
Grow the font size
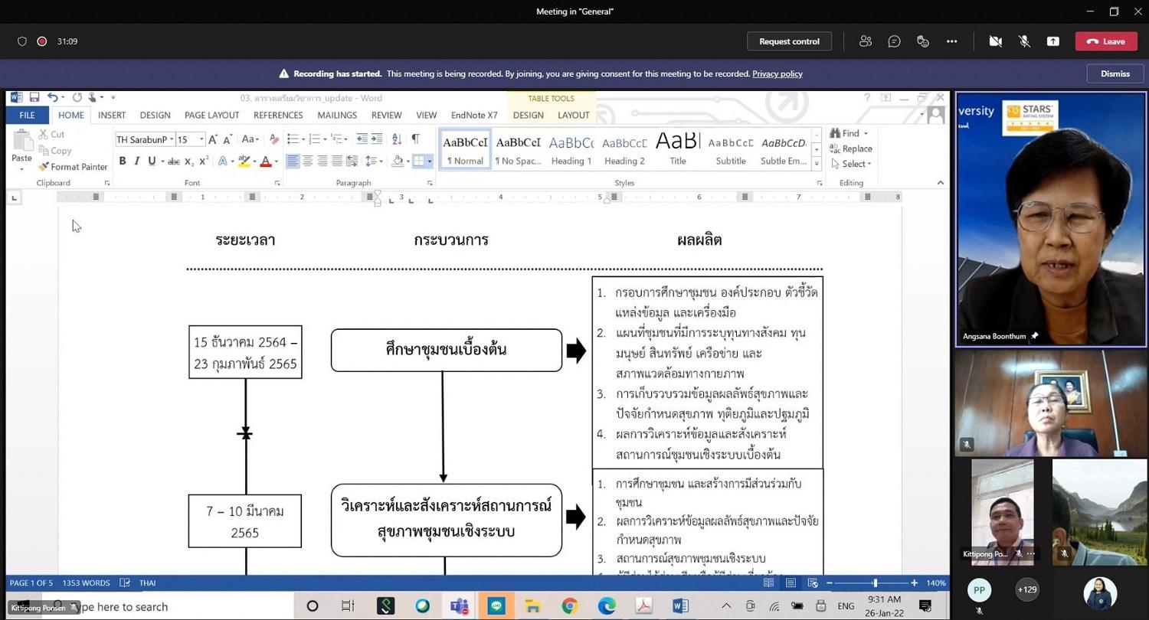[x=213, y=139]
